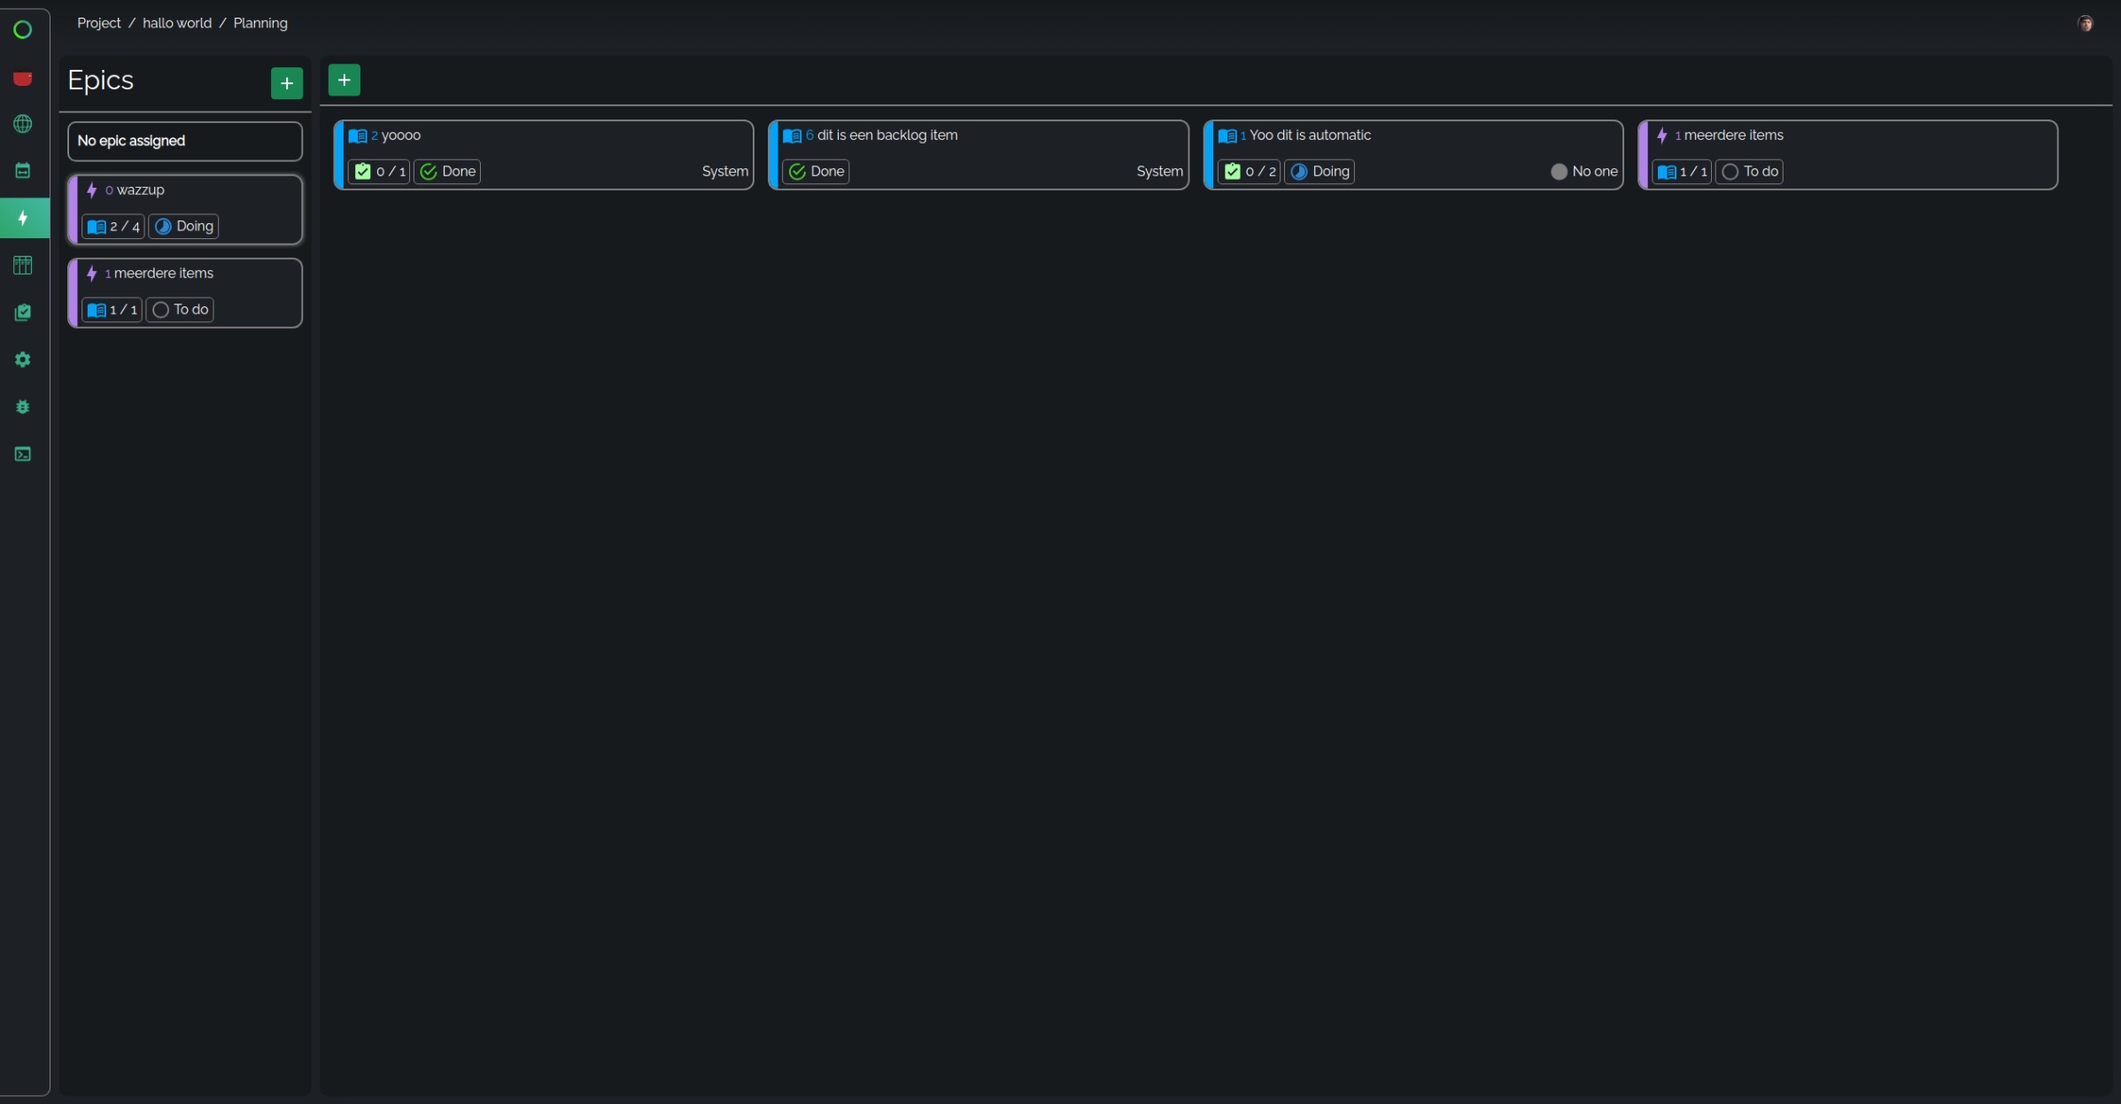Viewport: 2121px width, 1104px height.
Task: Select the No epic assigned filter
Action: [x=184, y=141]
